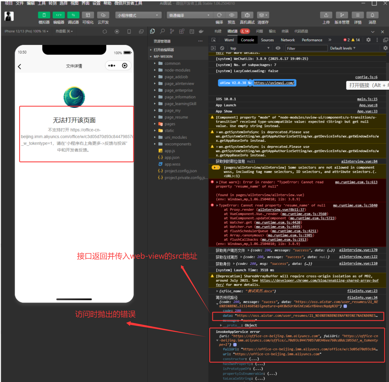Viewport: 389px width, 382px height.
Task: Click the console Filter input field
Action: pos(306,48)
